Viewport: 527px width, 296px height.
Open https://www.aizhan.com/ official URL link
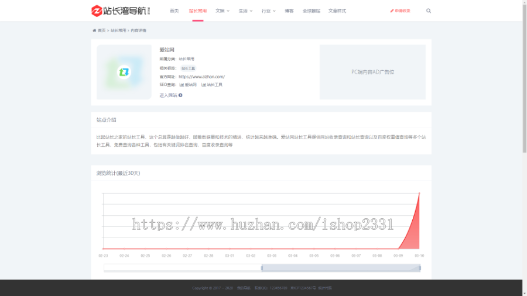tap(201, 77)
